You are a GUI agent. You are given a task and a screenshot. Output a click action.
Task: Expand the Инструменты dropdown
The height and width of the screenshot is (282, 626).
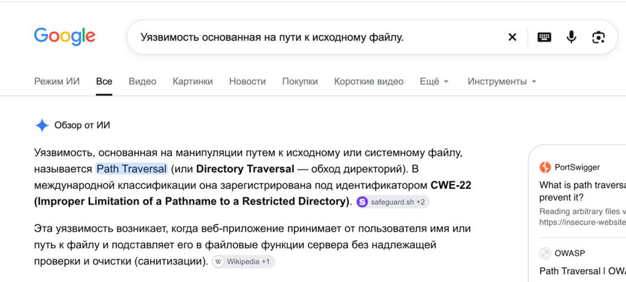coord(502,82)
